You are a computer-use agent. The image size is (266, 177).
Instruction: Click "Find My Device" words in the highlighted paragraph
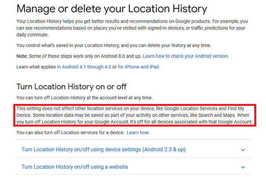pyautogui.click(x=243, y=109)
